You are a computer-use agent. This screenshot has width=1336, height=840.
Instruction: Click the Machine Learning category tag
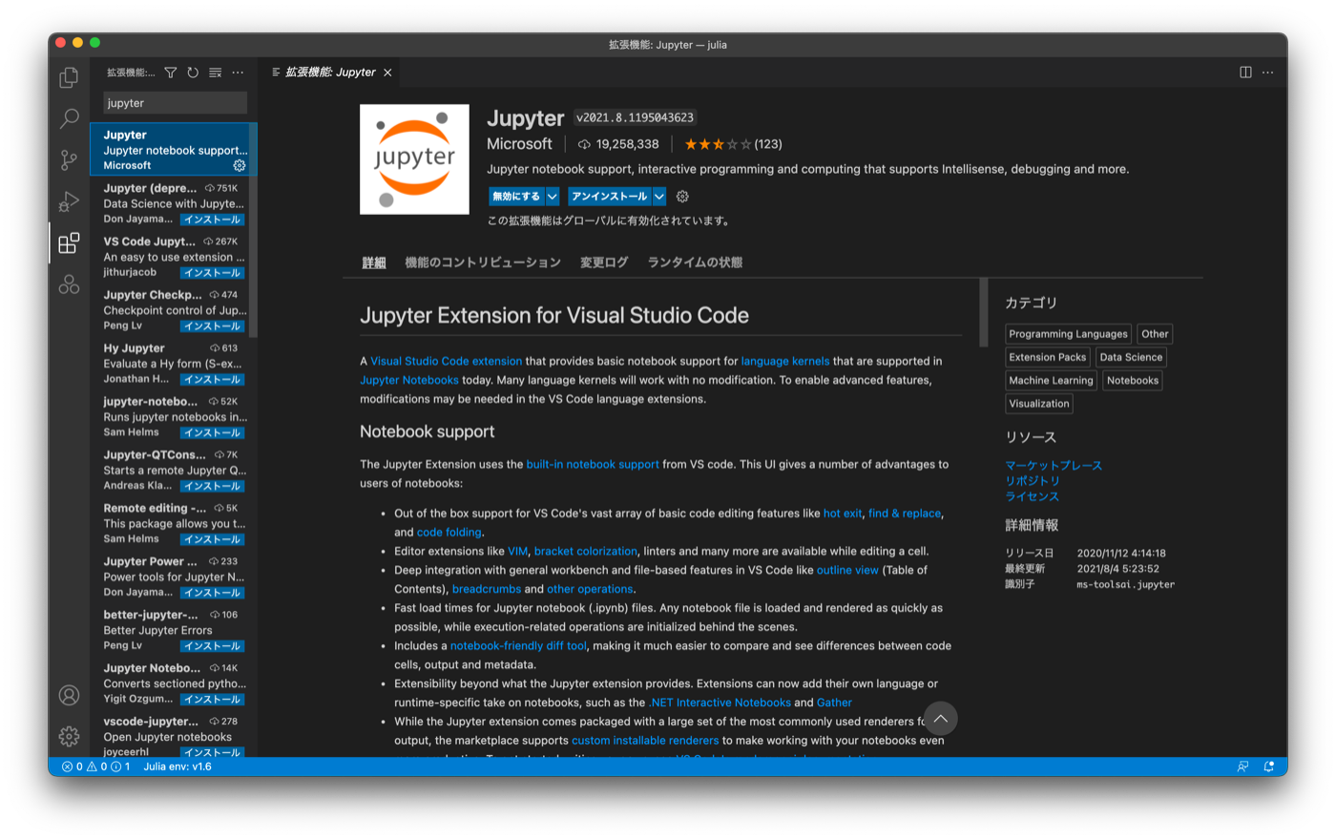click(x=1051, y=380)
